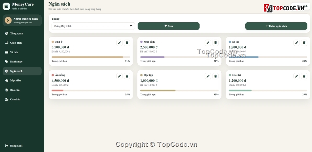The width and height of the screenshot is (312, 152).
Task: Click the user avatar with letter N
Action: (x=8, y=20)
